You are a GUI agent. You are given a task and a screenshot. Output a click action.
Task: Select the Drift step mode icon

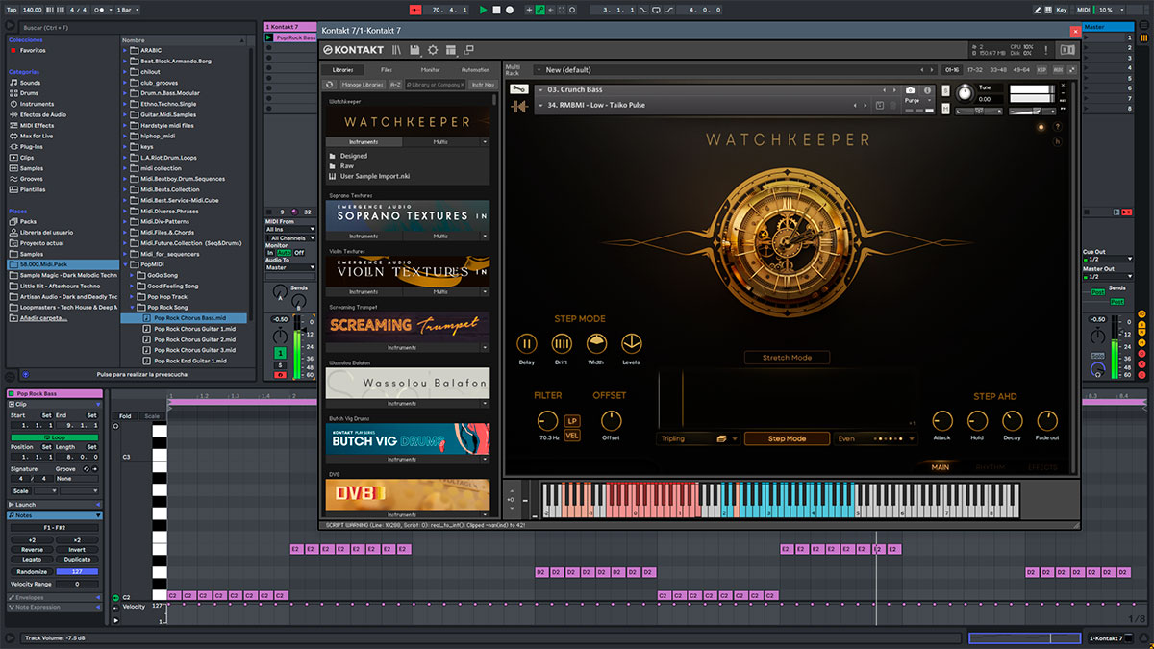(562, 343)
